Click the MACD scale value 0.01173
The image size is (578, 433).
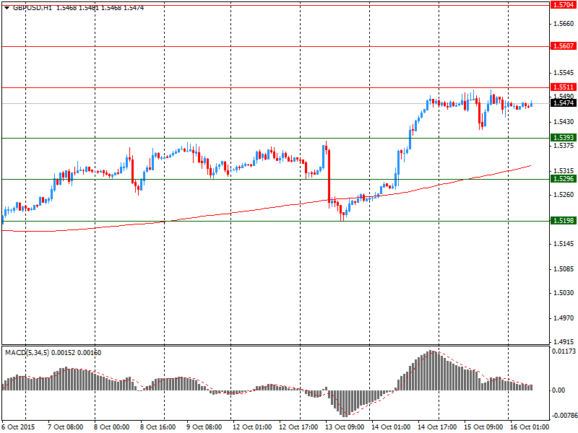(564, 351)
